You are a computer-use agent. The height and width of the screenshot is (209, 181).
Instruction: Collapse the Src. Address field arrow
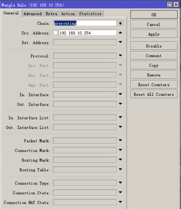[x=121, y=32]
